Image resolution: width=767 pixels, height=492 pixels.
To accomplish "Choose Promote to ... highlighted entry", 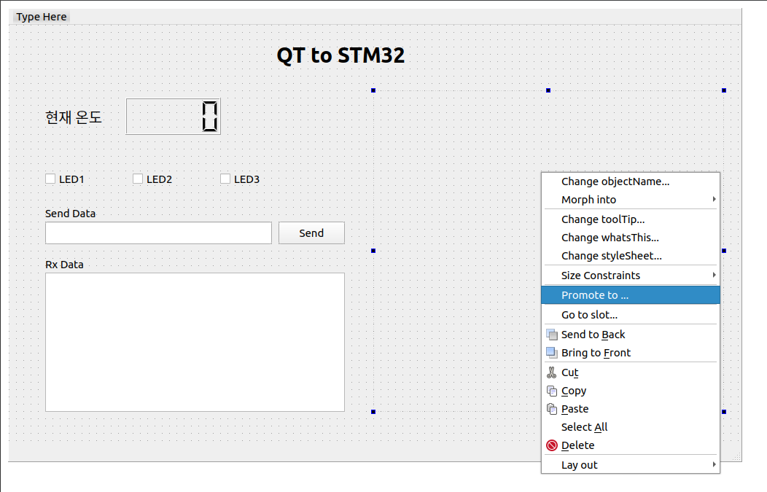I will (x=631, y=295).
